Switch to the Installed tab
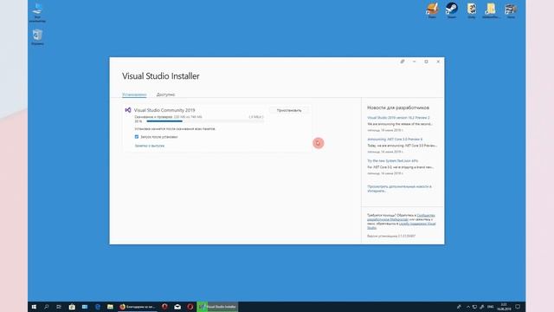The height and width of the screenshot is (312, 554). tap(134, 94)
